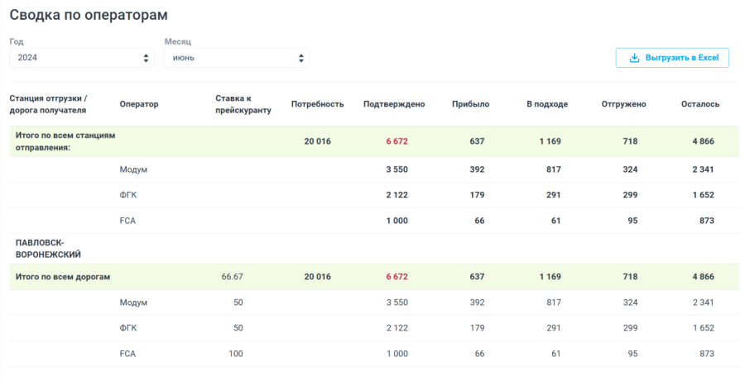Screen dimensions: 745x381
Task: Click 3 550 in Модум row with rate 50
Action: 397,302
